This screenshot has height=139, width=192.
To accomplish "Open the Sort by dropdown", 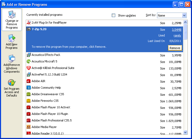I will (172, 15).
